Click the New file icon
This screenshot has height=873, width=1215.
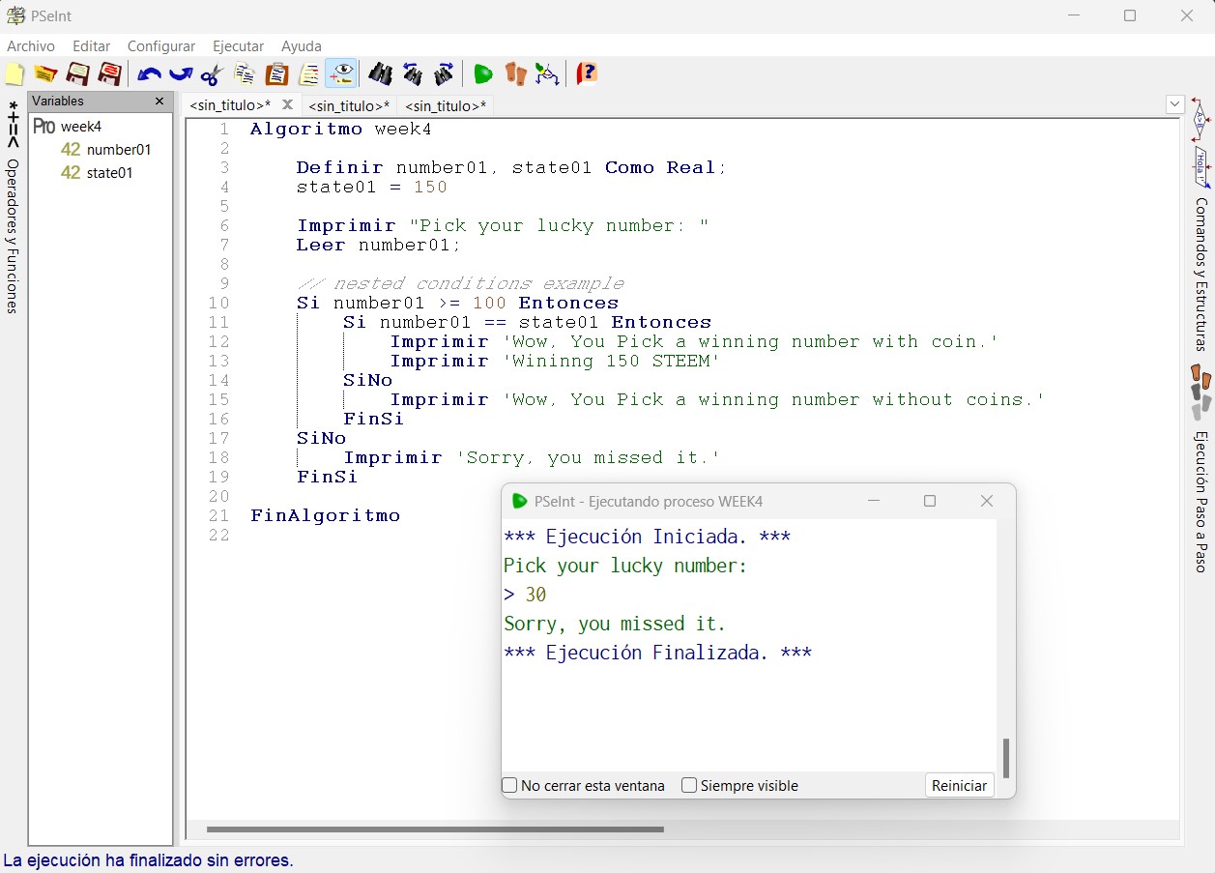coord(14,74)
